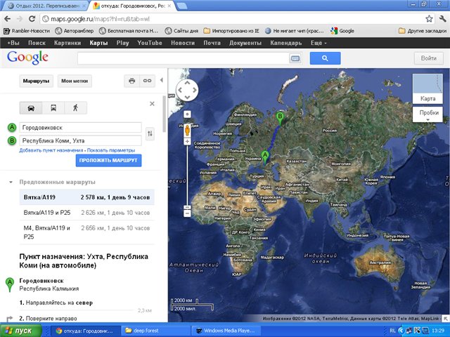The image size is (450, 337).
Task: Click the left panel vertical scrollbar
Action: [164, 114]
